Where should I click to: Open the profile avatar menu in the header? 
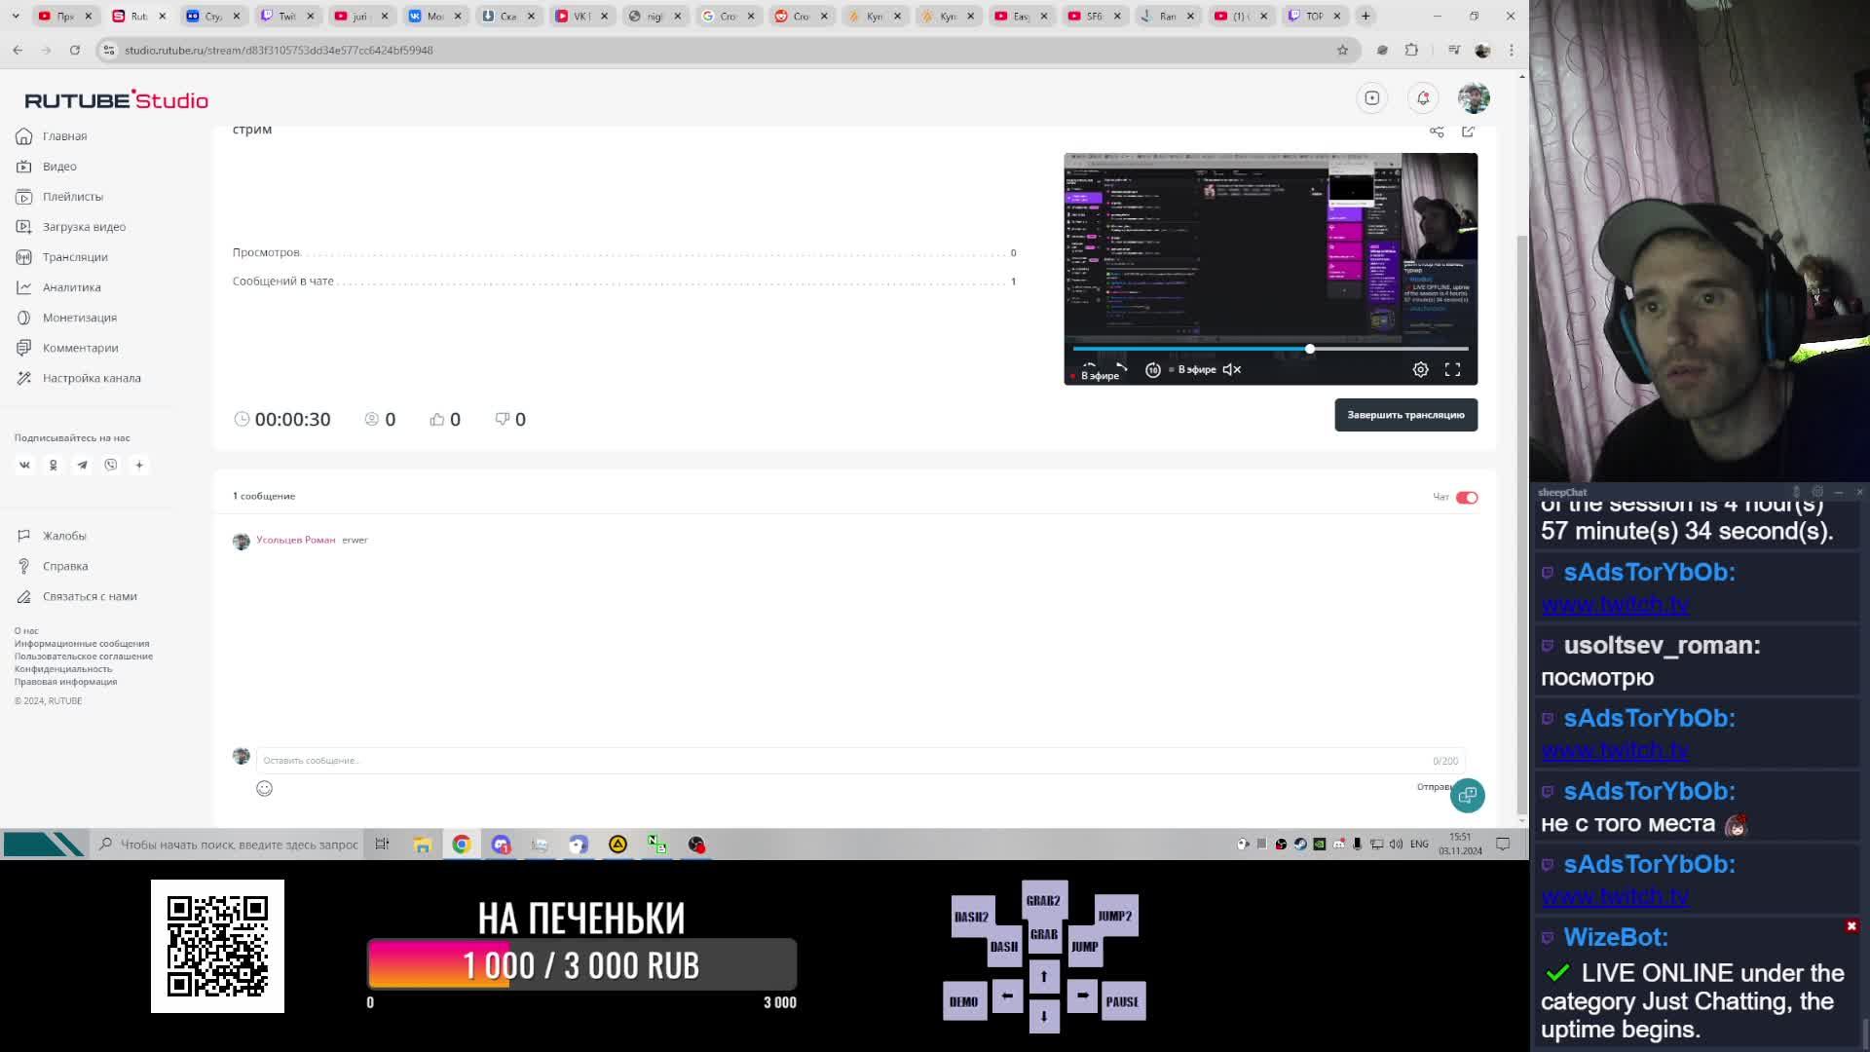point(1473,97)
